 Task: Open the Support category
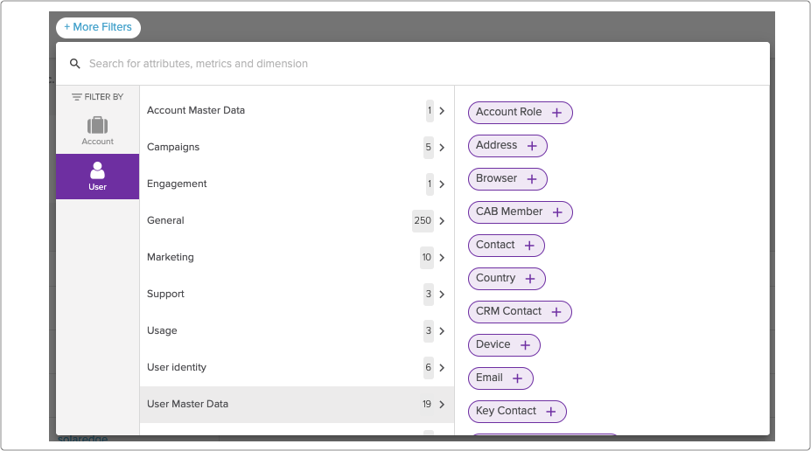pyautogui.click(x=297, y=294)
